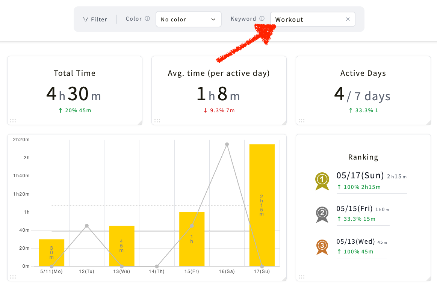
Task: Click the silver second-place medal icon
Action: 322,214
